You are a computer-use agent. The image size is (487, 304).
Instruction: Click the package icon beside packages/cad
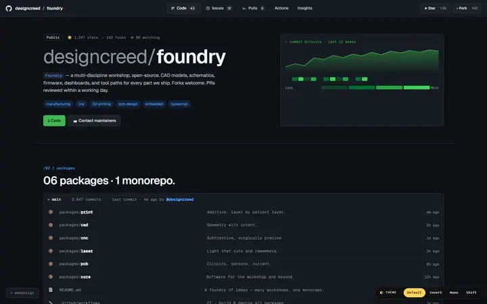pyautogui.click(x=51, y=225)
